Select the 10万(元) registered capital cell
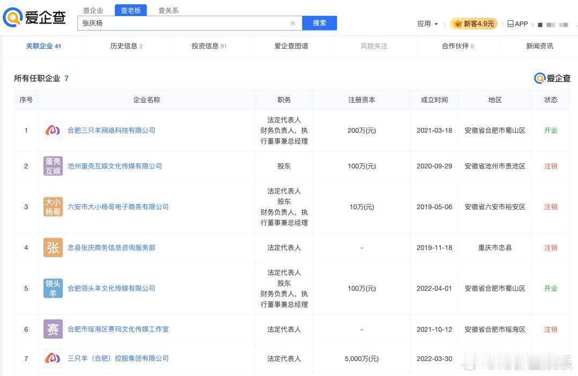Screen dimensions: 578x376 click(362, 207)
